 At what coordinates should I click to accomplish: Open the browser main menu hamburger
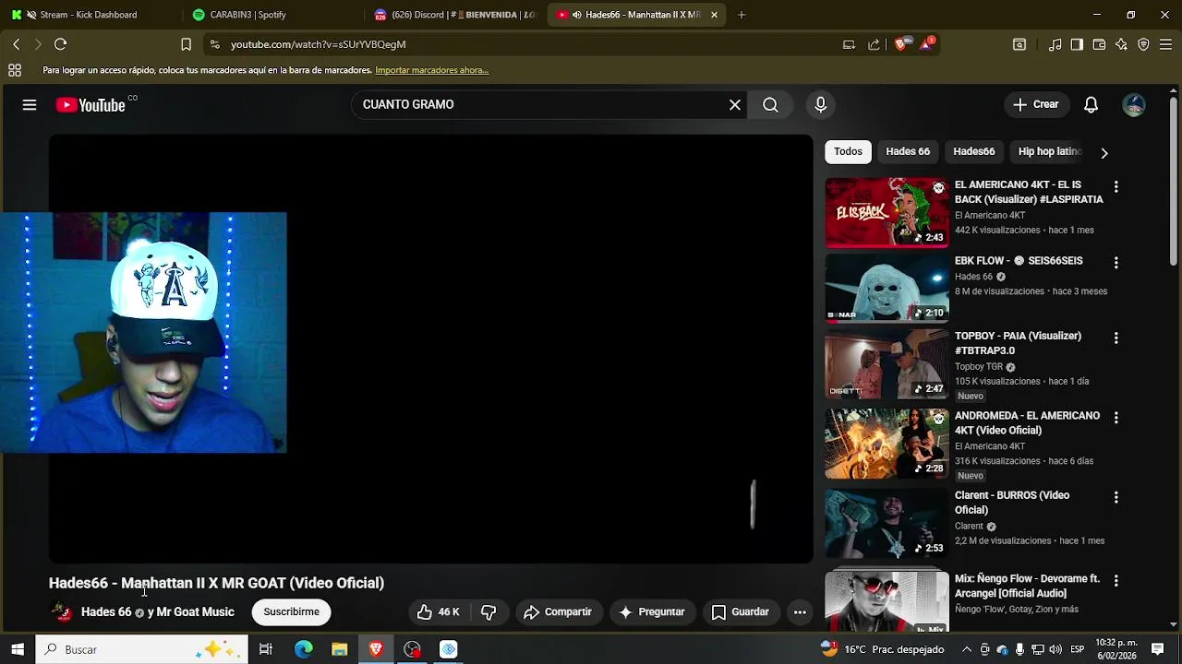(x=1165, y=44)
